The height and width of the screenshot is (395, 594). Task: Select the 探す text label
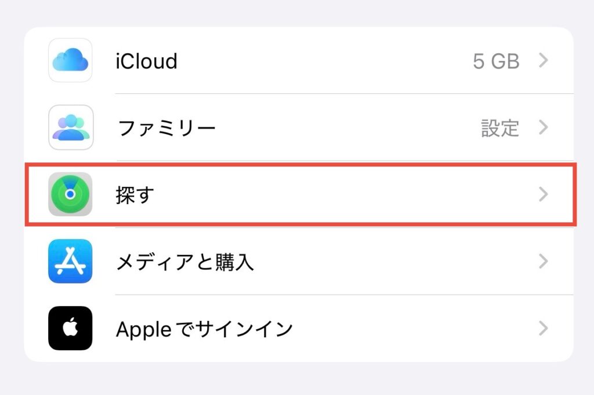pos(135,195)
